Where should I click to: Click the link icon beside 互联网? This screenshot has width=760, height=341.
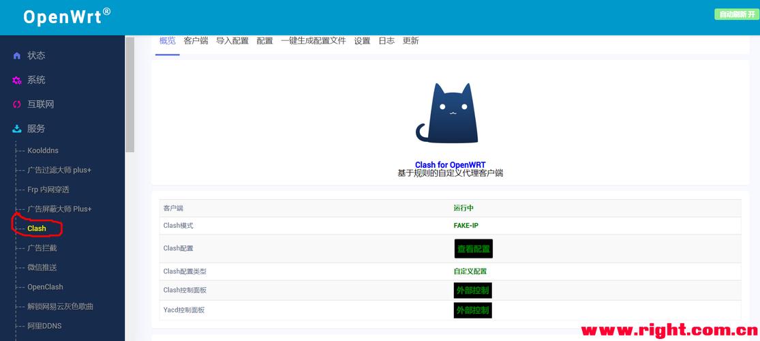click(x=17, y=104)
